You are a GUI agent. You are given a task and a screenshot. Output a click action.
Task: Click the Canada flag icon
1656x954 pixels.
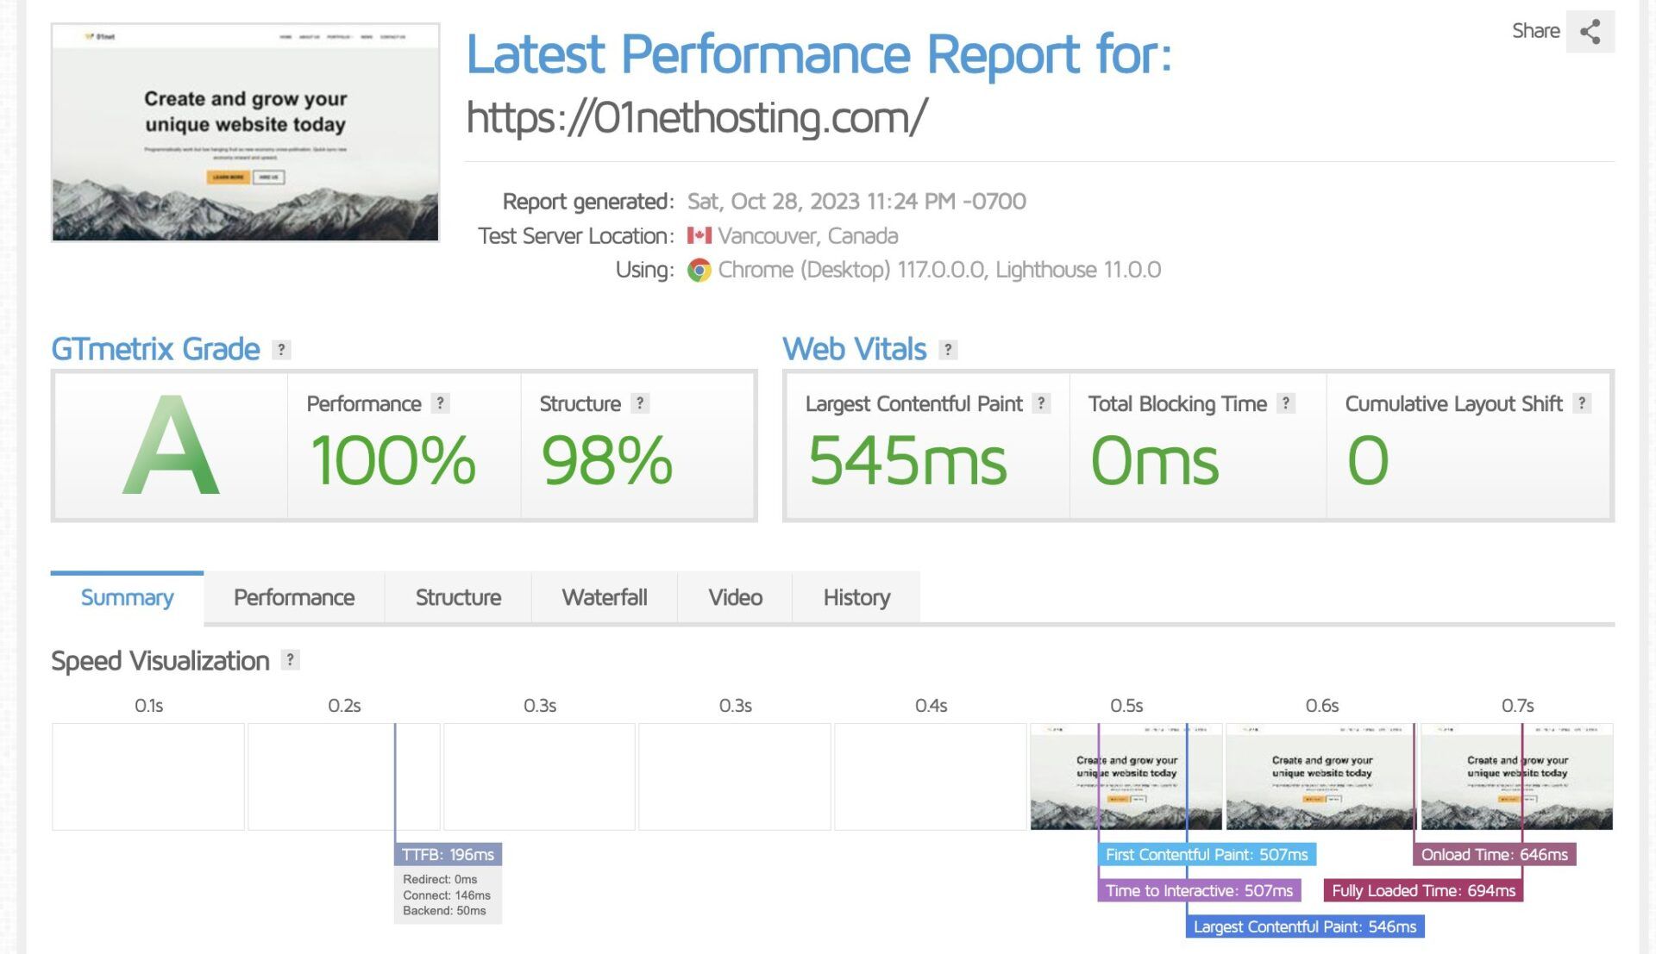[x=699, y=235]
